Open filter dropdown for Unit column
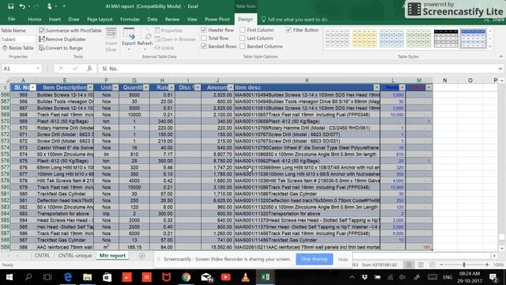Viewport: 506px width, 285px height. pyautogui.click(x=115, y=88)
